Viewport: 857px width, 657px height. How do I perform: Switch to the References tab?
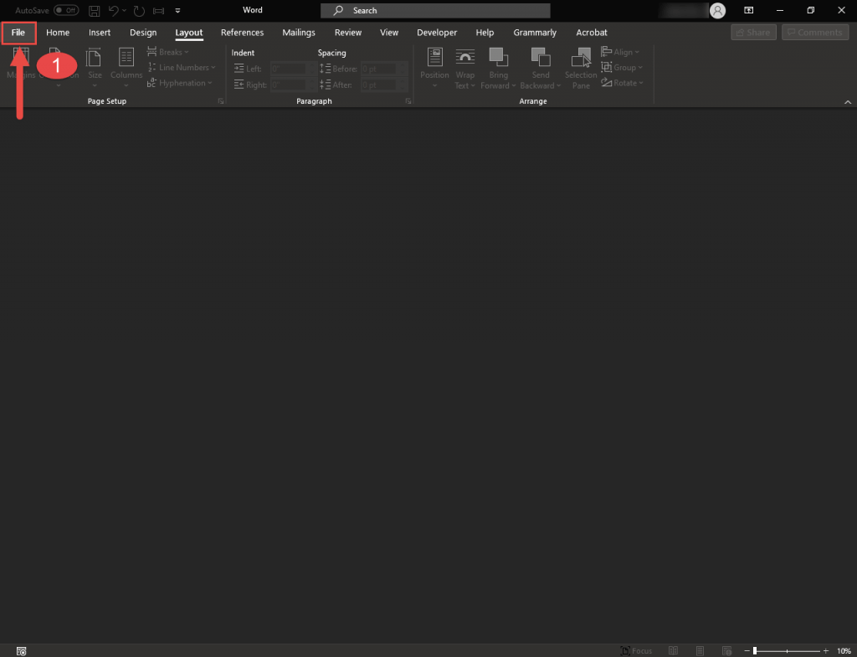click(x=242, y=33)
